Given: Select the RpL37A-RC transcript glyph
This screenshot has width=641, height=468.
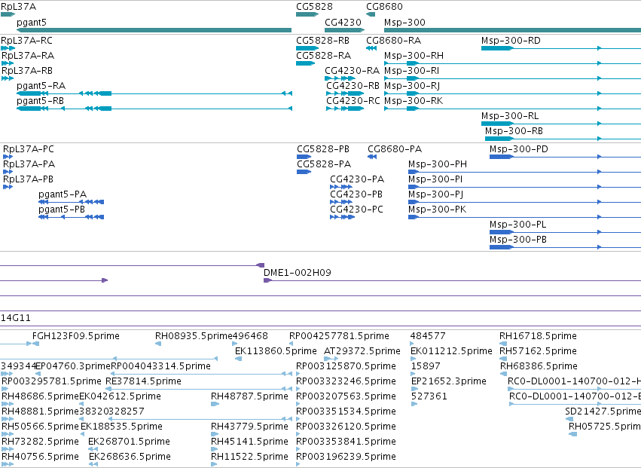Looking at the screenshot, I should click(8, 48).
